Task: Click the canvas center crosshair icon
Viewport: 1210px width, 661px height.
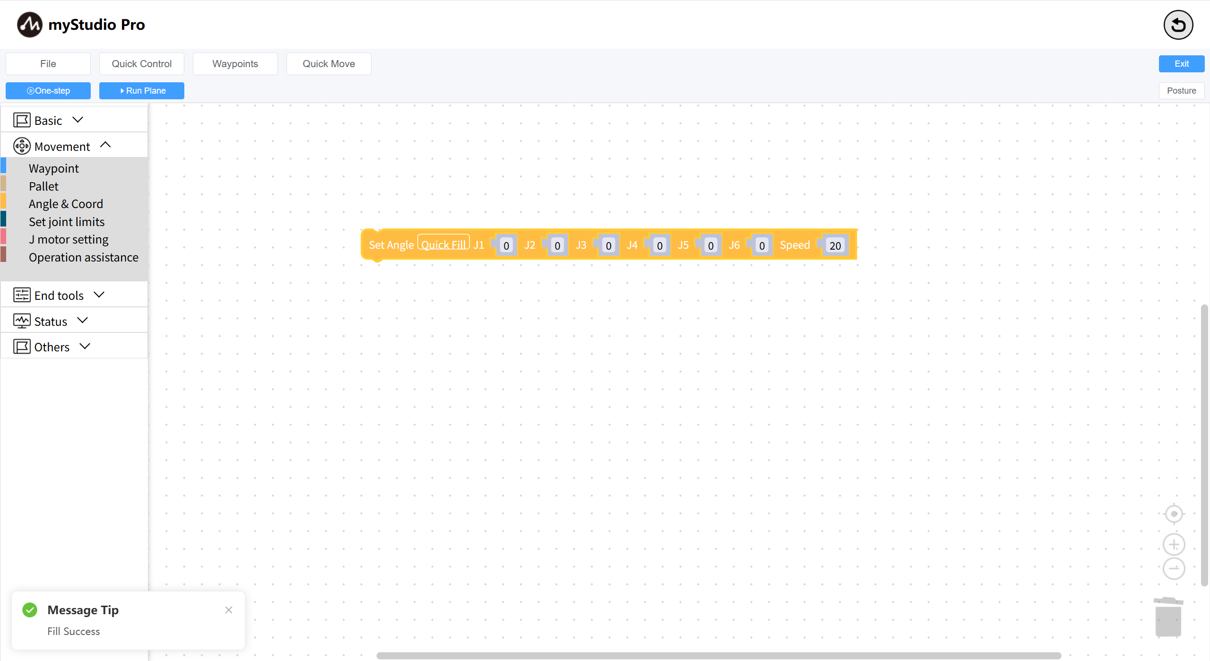Action: point(1174,514)
